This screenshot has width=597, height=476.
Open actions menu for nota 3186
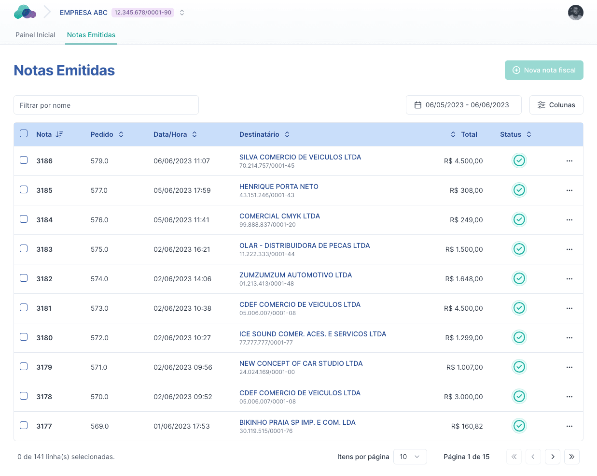569,160
